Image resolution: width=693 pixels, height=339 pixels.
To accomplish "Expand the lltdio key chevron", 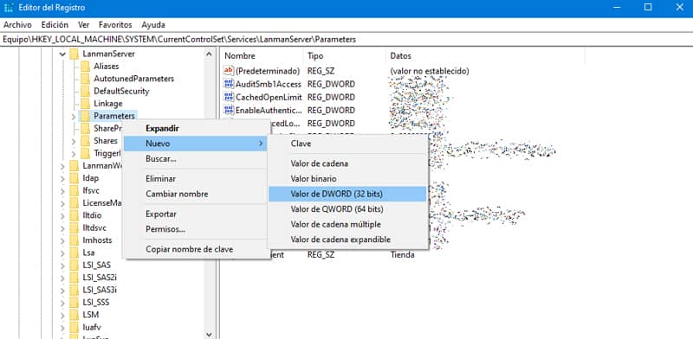I will (x=62, y=216).
